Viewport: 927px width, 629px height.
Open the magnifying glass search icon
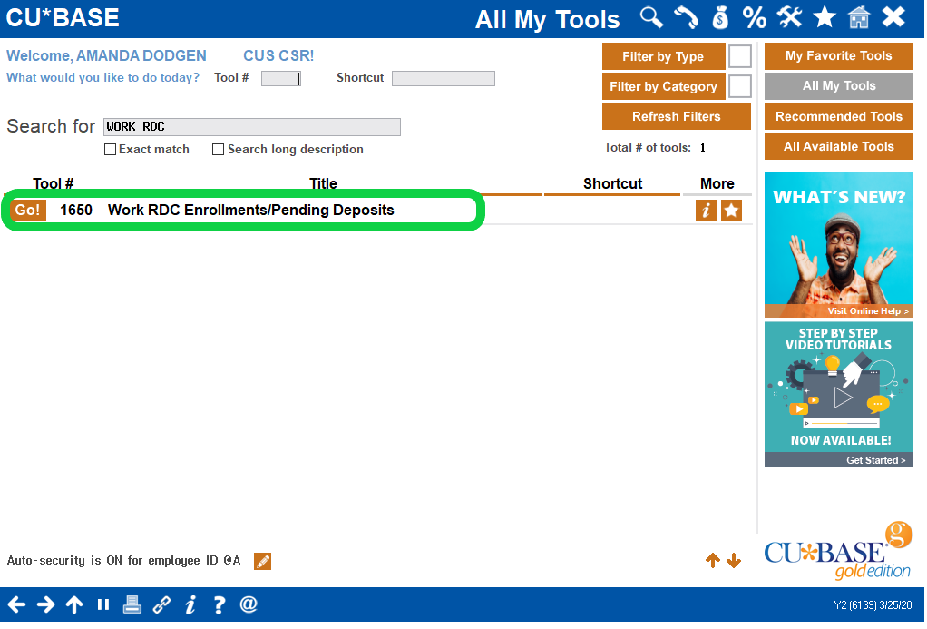click(650, 17)
